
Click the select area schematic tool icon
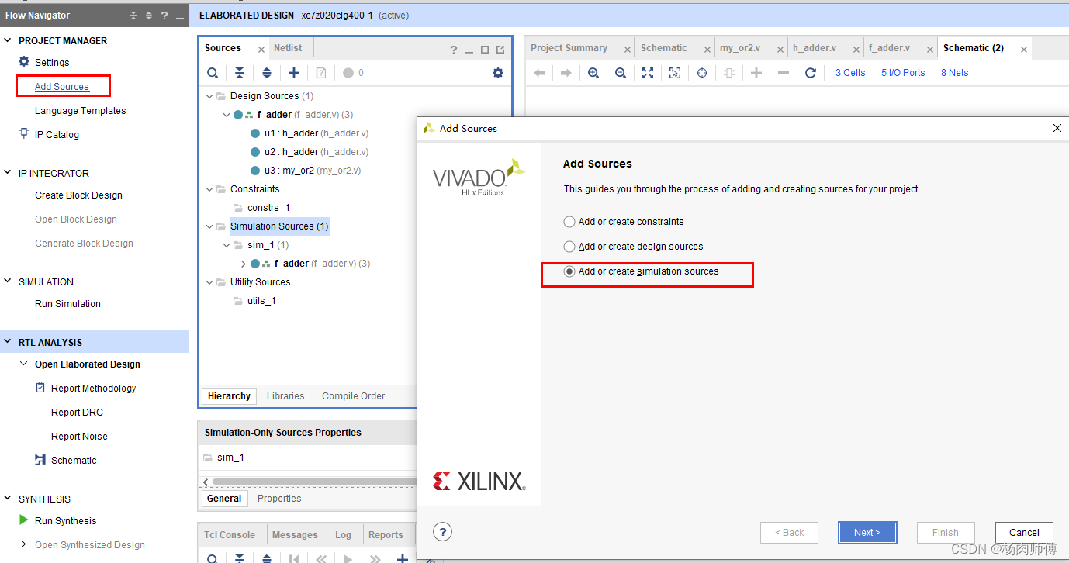[x=675, y=73]
